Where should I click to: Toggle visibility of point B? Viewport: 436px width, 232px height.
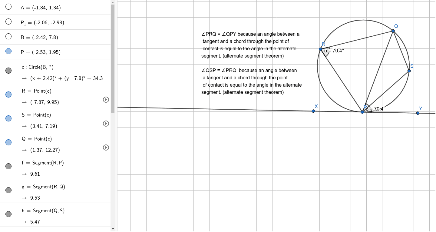click(x=8, y=36)
